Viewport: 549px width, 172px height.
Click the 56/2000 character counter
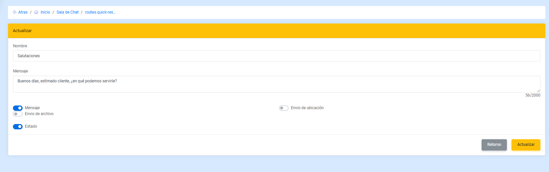click(532, 95)
